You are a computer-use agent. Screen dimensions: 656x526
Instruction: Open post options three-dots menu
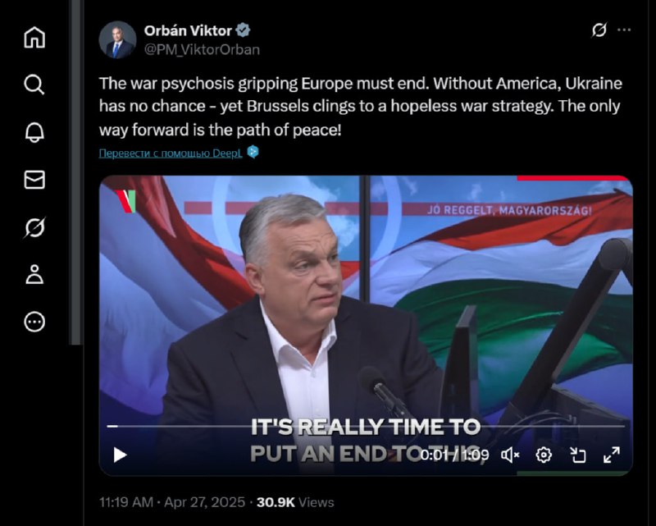coord(624,30)
